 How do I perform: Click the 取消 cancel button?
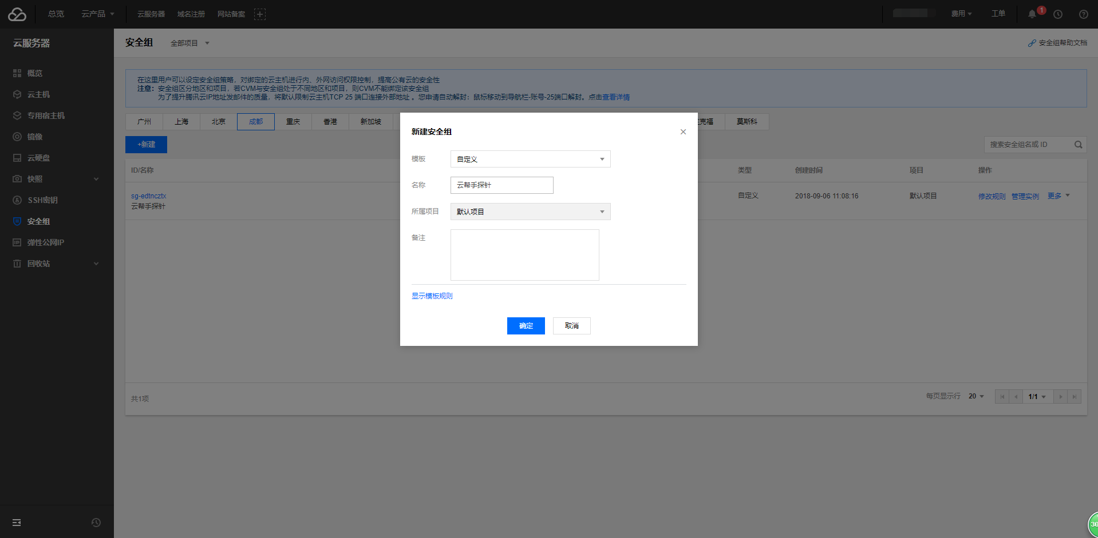tap(571, 326)
